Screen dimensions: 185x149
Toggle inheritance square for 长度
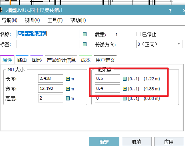[68, 79]
